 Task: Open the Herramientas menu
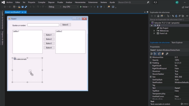coord(80,2)
